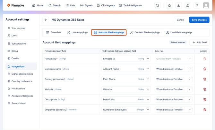This screenshot has width=215, height=130.
Task: Open Country preference in sidebar
Action: pyautogui.click(x=22, y=81)
